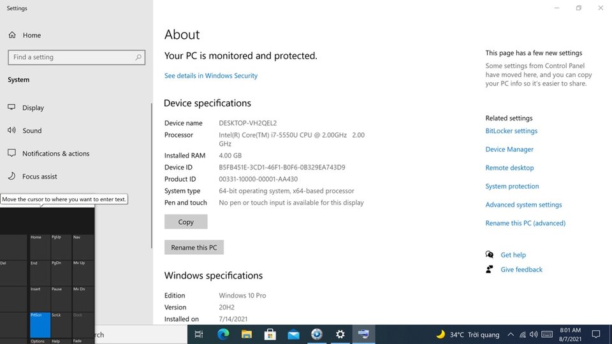Select the device name DESKTOP-VH2QEL2 text
The width and height of the screenshot is (612, 344).
click(x=247, y=123)
